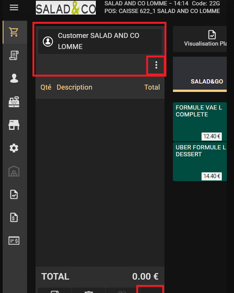Open the receipts list sidebar icon
This screenshot has width=234, height=293.
pyautogui.click(x=14, y=56)
